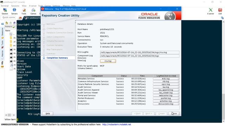Open the webcenter.log logfile

166,96
